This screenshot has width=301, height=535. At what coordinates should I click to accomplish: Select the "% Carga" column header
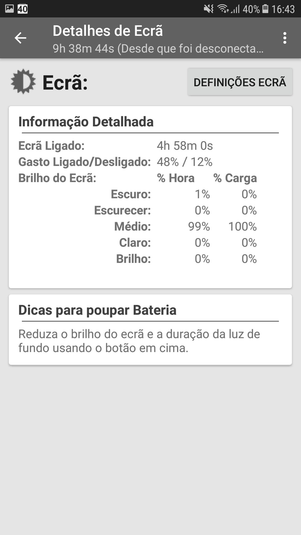(x=235, y=178)
